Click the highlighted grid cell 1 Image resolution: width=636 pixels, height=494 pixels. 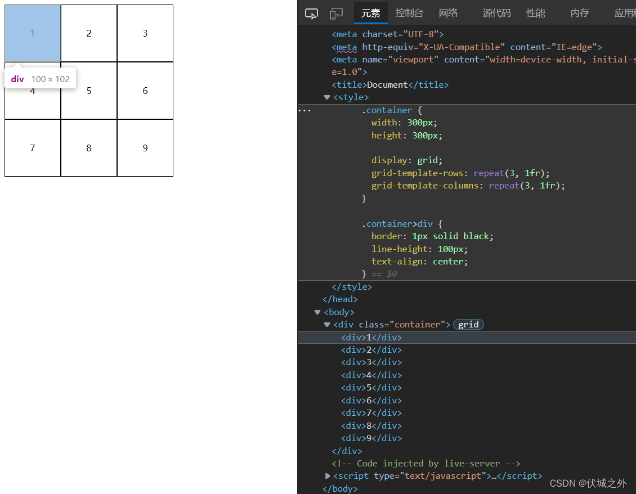point(33,33)
